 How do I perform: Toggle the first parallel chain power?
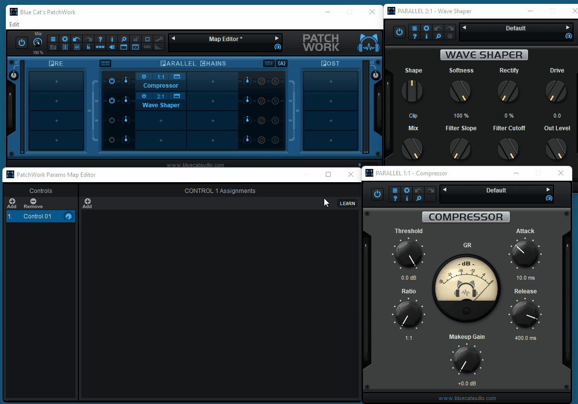tap(112, 81)
